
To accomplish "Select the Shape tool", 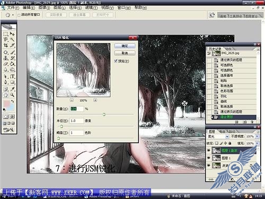I will click(12, 82).
